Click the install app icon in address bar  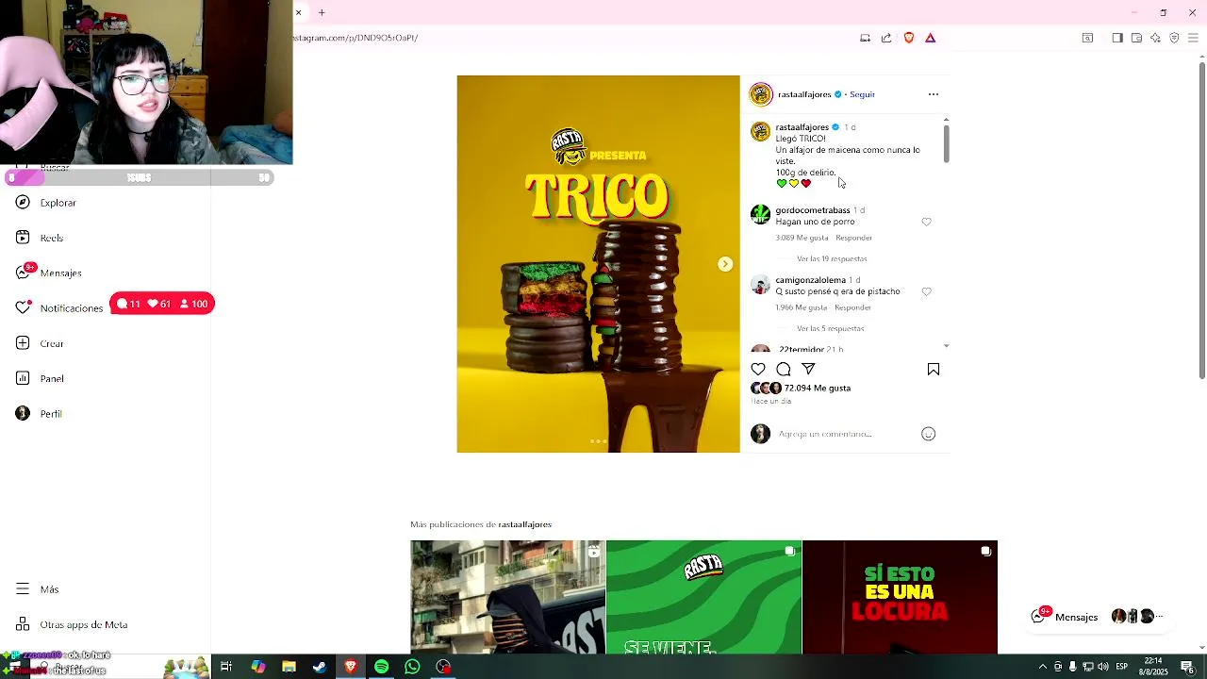pos(865,38)
